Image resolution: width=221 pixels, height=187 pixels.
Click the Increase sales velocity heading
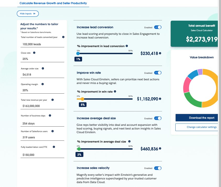[x=93, y=168]
